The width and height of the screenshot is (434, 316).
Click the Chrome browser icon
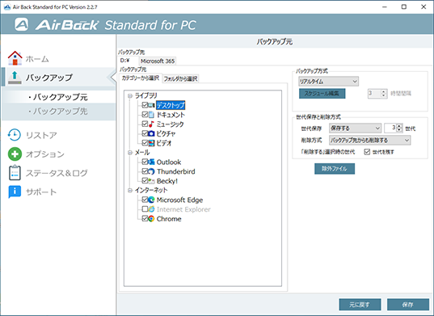point(151,218)
